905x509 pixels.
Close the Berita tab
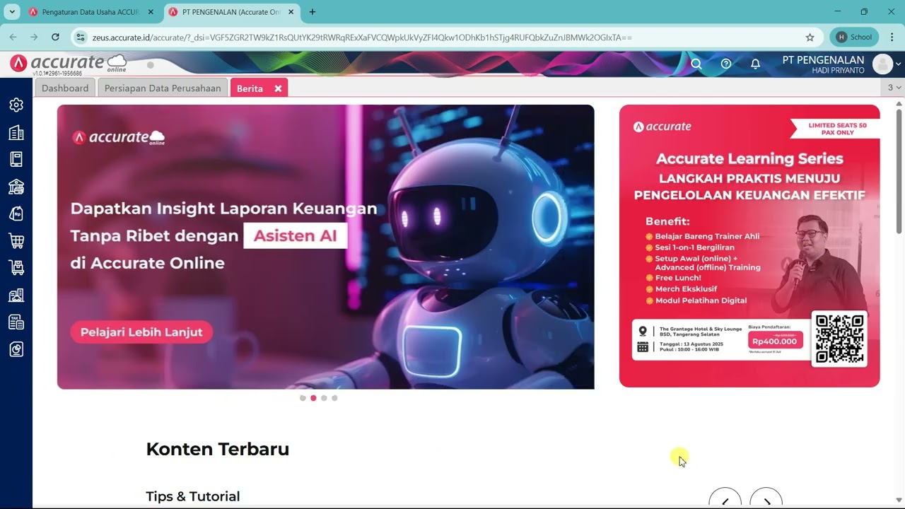(278, 88)
